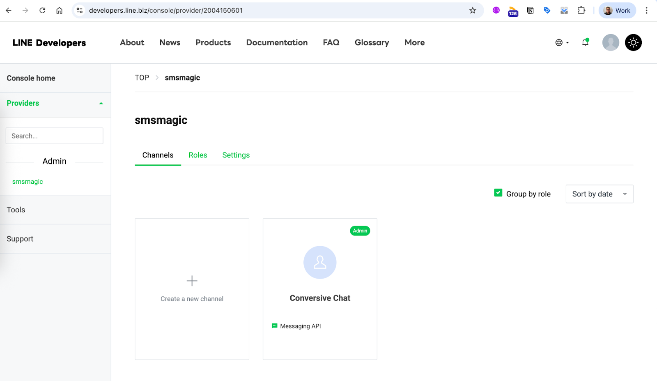Reload the page in browser
This screenshot has height=381, width=657.
click(x=42, y=10)
